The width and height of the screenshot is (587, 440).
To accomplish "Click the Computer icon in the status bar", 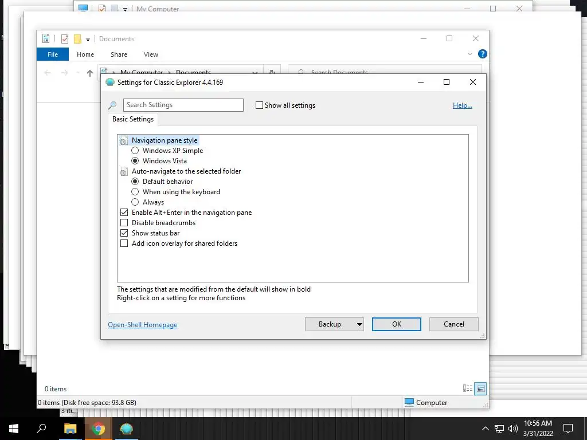I will (x=409, y=403).
